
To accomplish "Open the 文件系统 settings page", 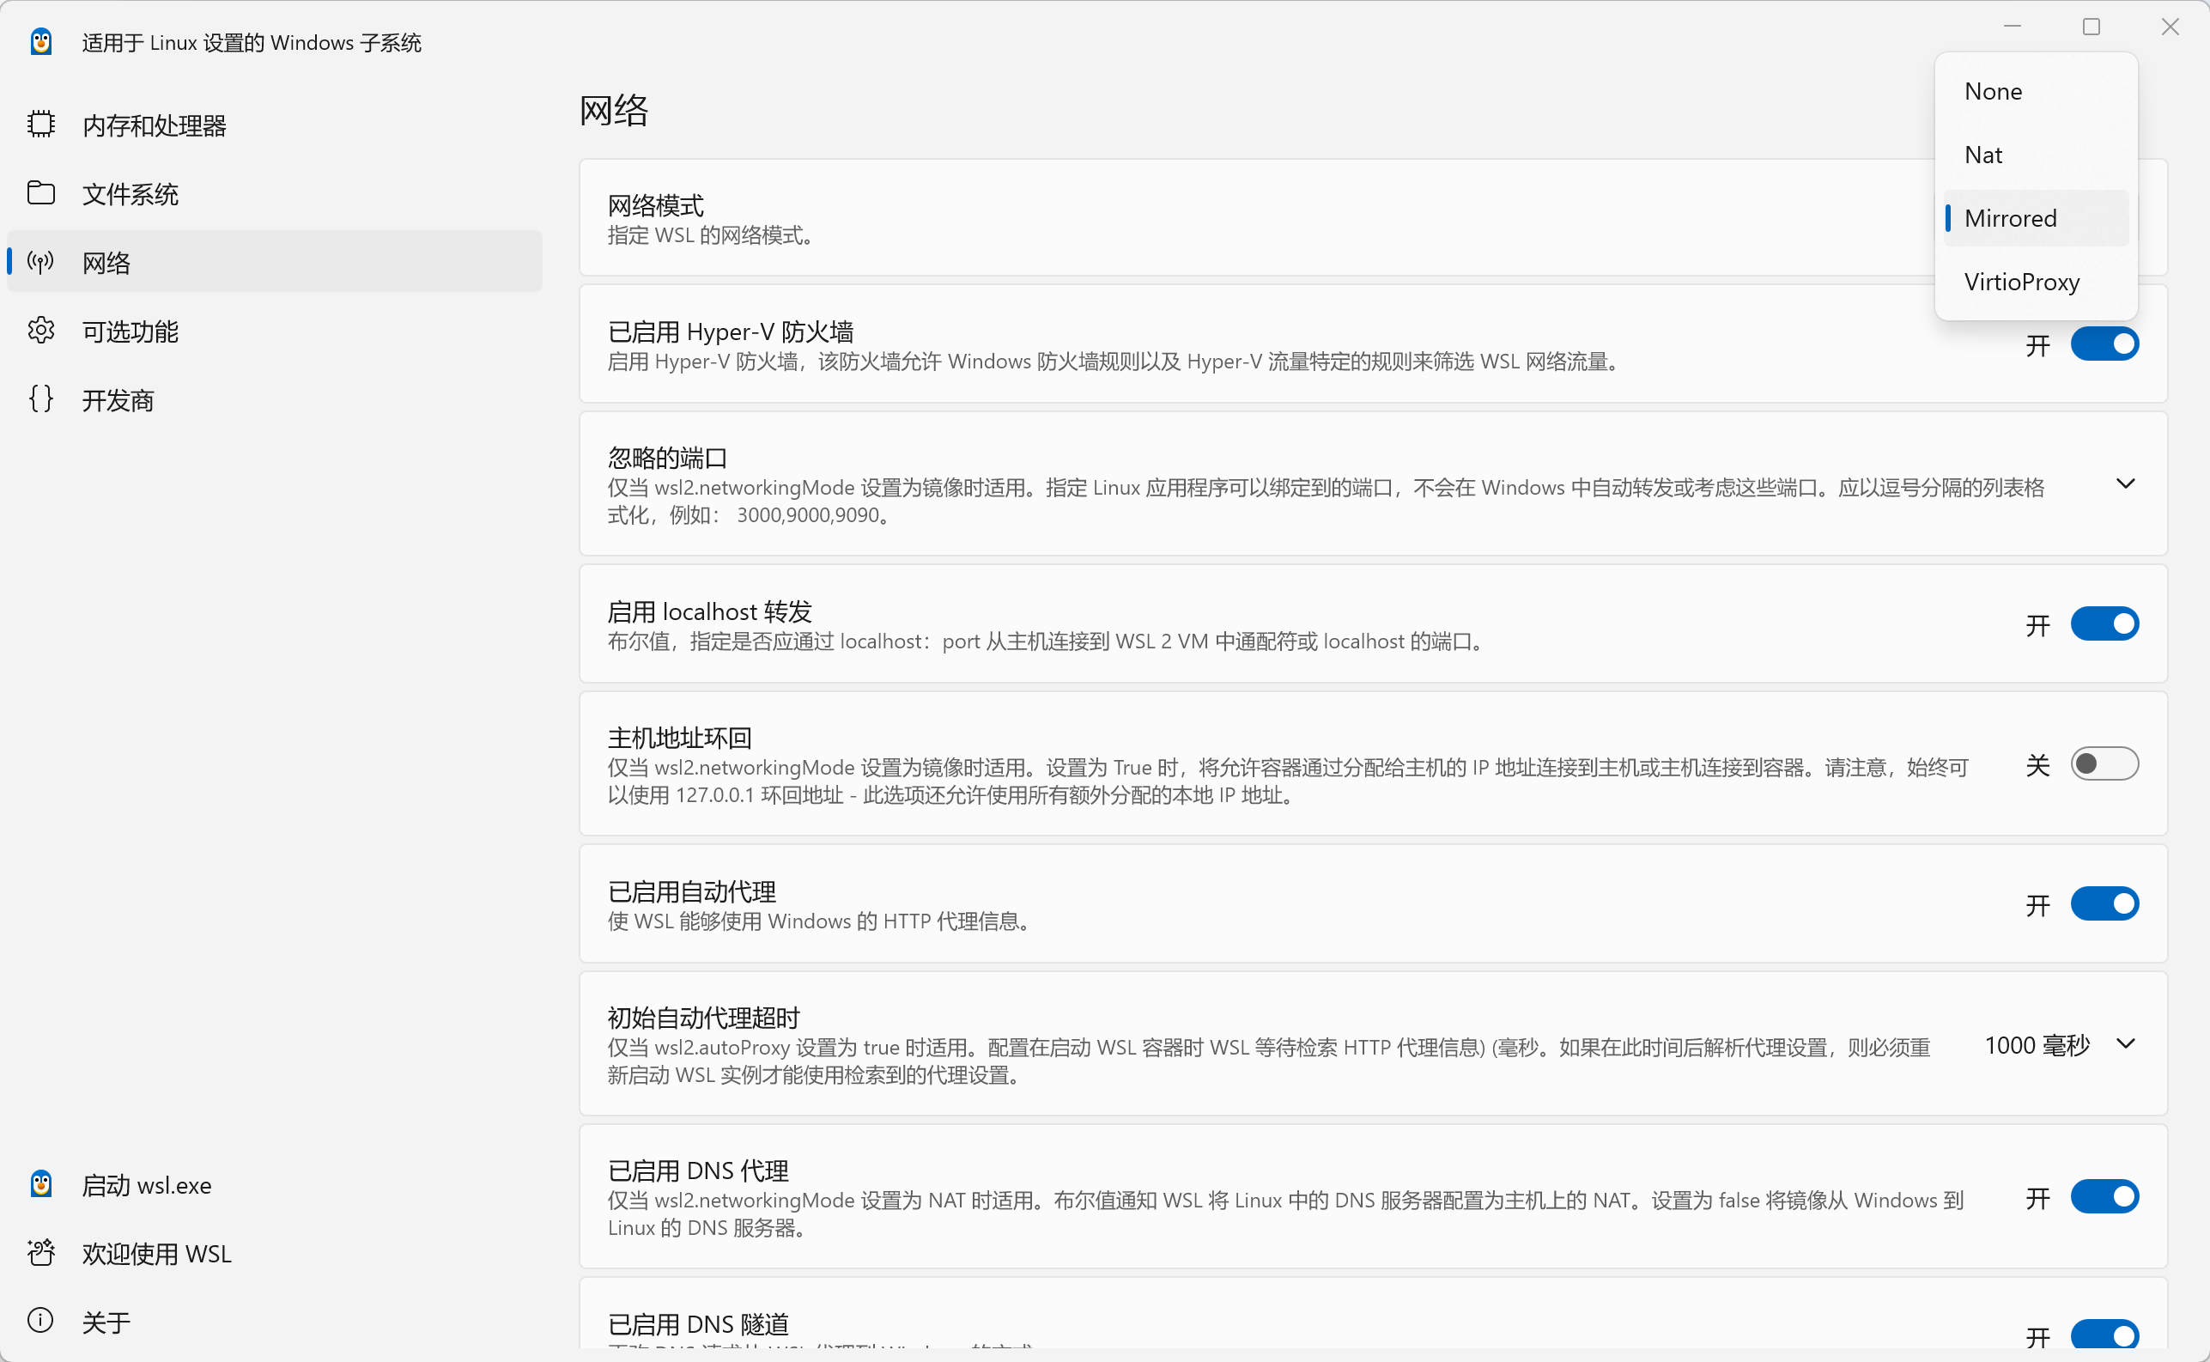I will click(x=275, y=192).
